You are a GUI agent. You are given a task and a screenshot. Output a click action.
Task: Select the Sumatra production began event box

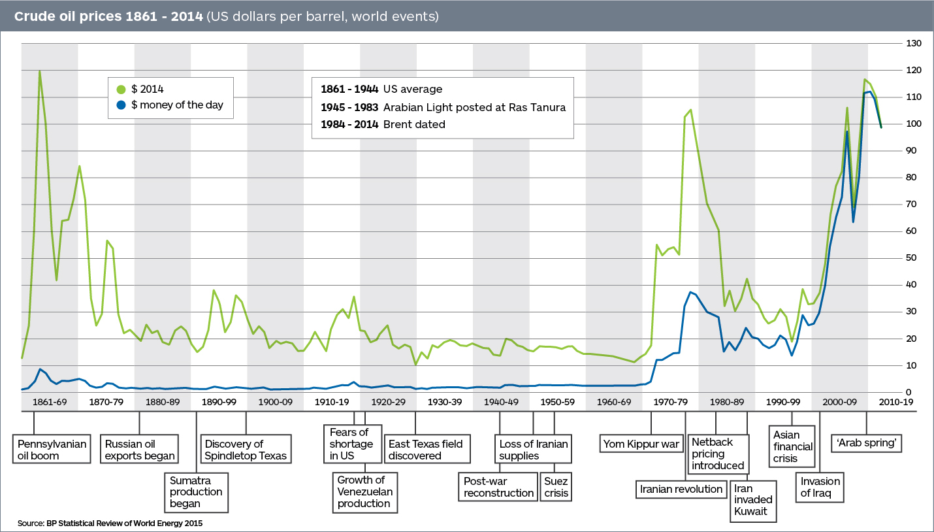click(x=196, y=491)
